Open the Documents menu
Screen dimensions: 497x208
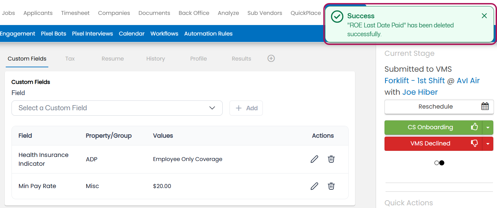[154, 13]
